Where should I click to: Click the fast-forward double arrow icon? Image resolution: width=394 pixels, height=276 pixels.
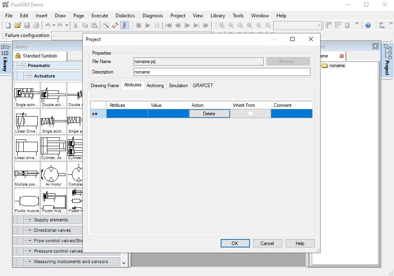coord(205,25)
